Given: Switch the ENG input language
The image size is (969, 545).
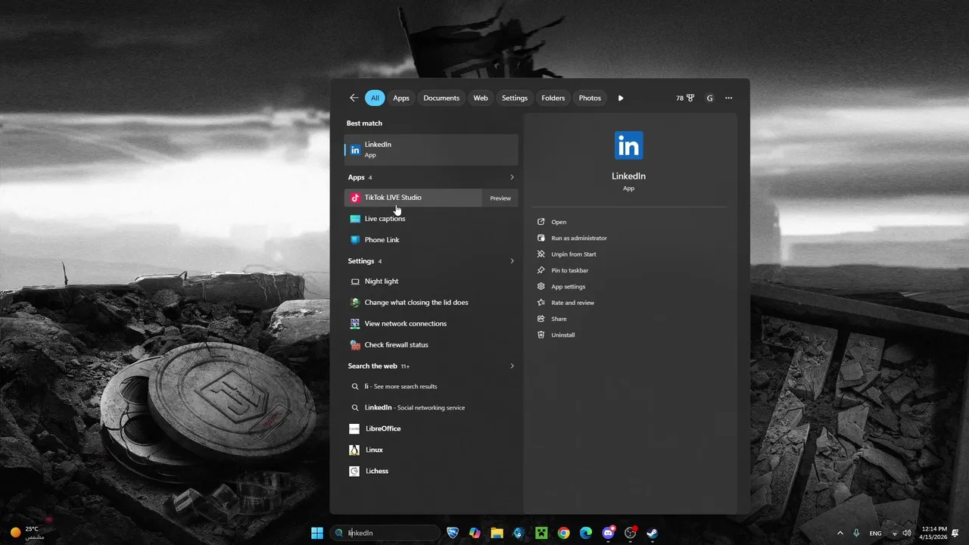Looking at the screenshot, I should click(876, 533).
